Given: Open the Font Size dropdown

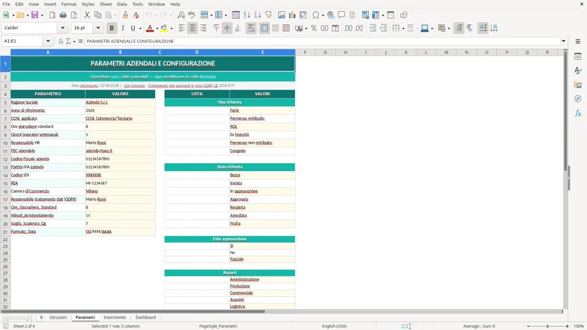Looking at the screenshot, I should pyautogui.click(x=98, y=28).
